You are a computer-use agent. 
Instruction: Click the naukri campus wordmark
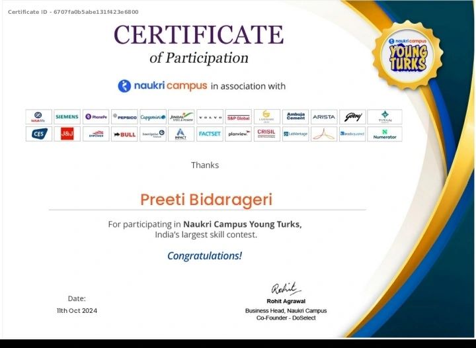tap(171, 86)
